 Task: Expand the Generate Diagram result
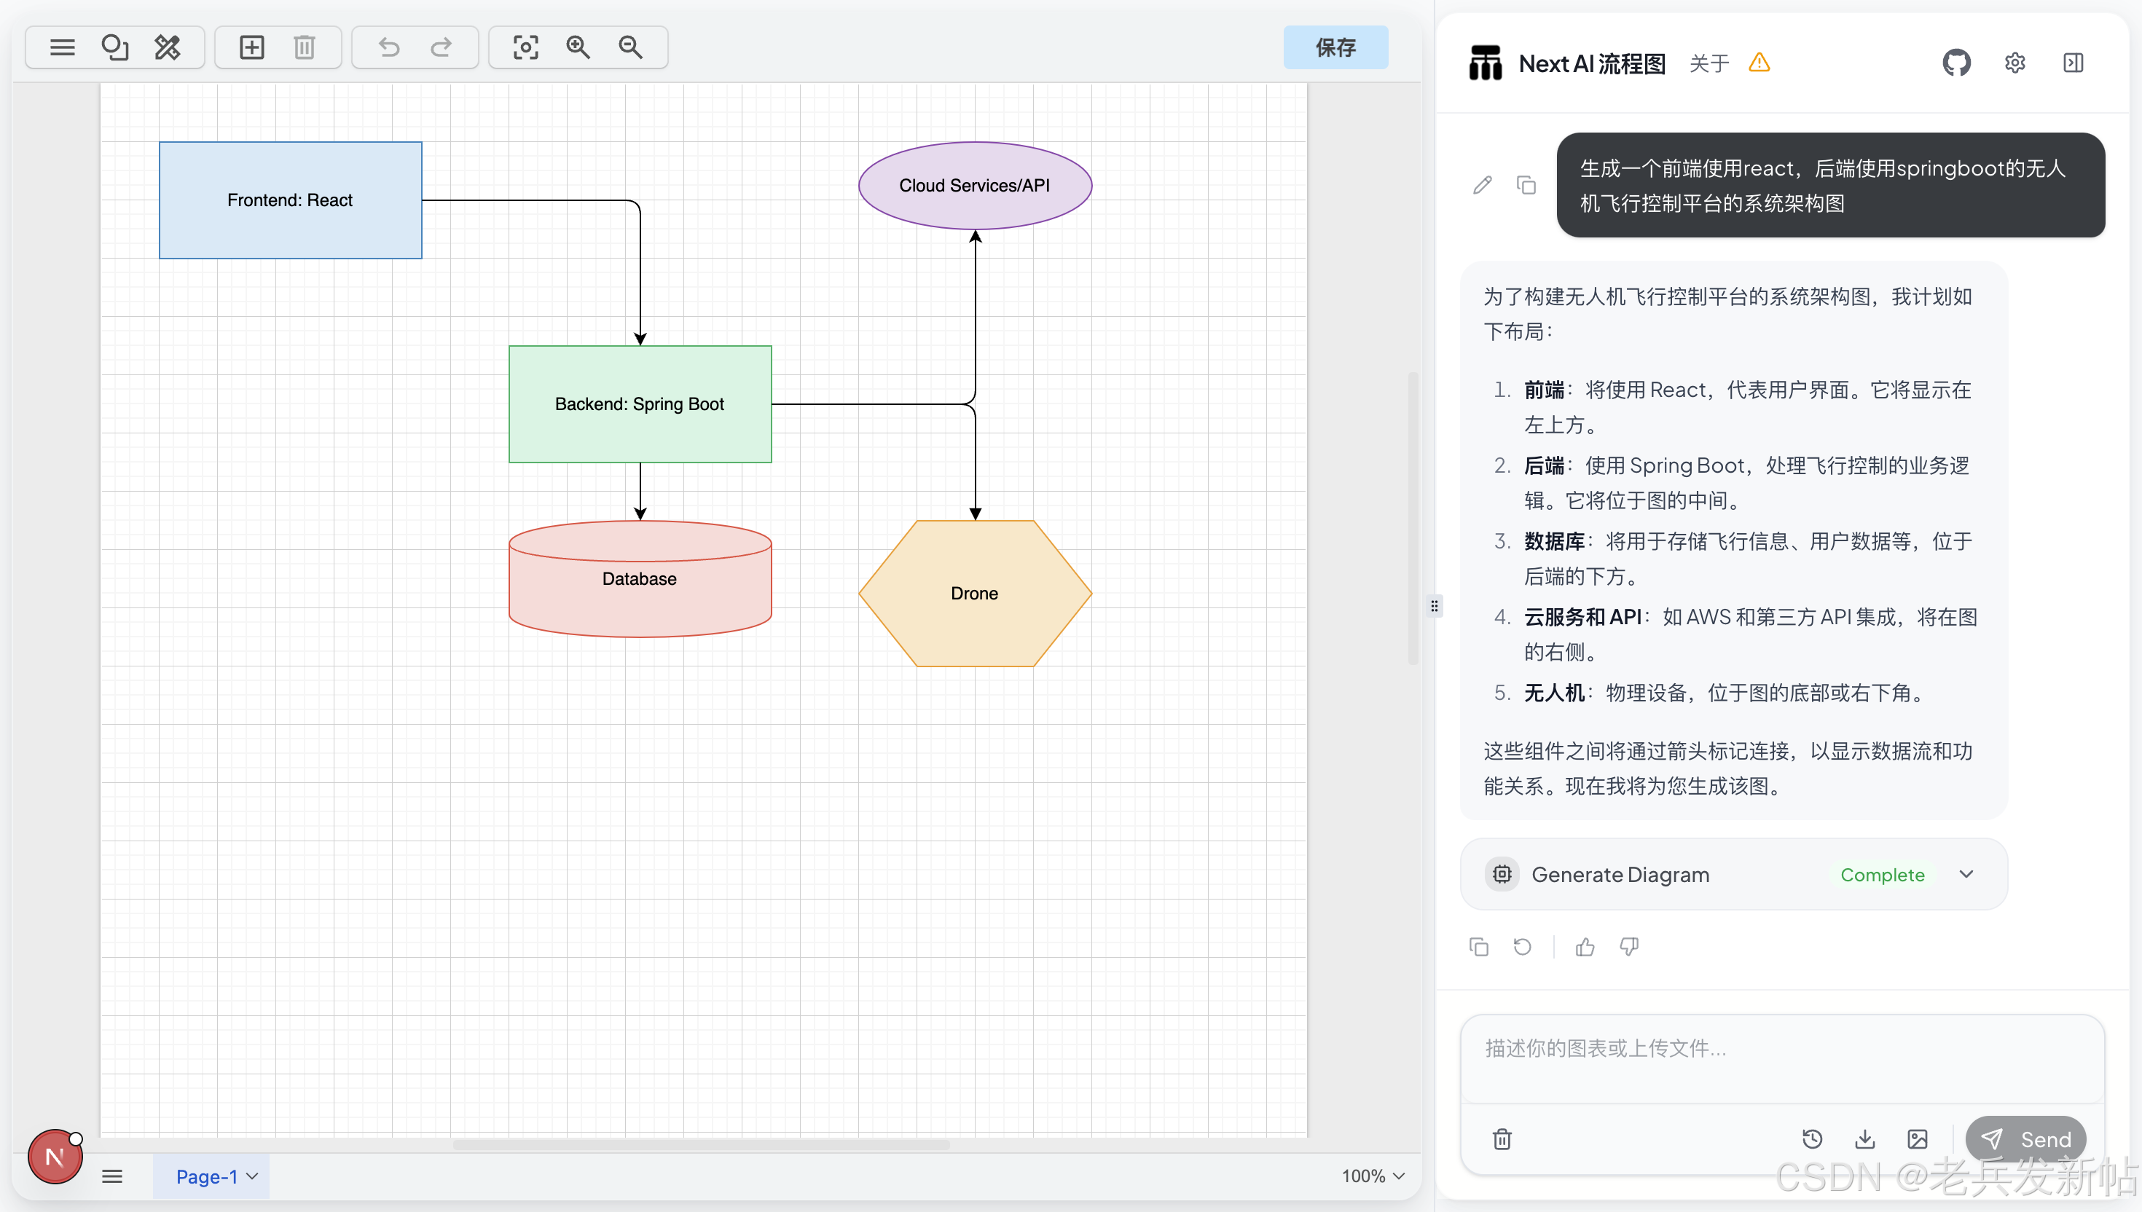[1966, 874]
